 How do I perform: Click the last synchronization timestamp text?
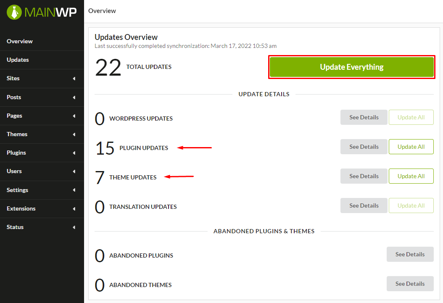[x=186, y=46]
